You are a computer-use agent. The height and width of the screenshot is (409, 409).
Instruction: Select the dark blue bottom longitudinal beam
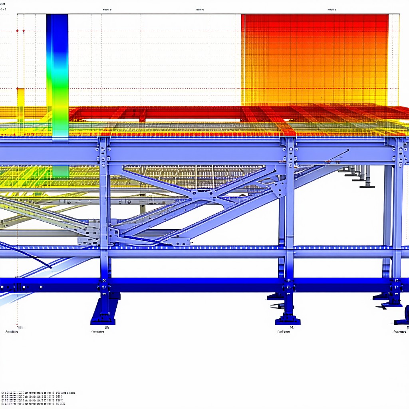(x=204, y=285)
